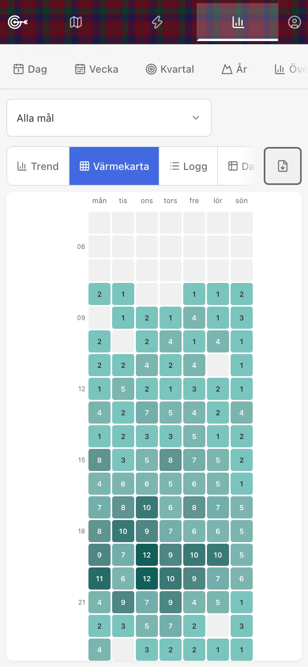Click the dark cell with 11 under mån
Screen dimensions: 308x667
coord(100,578)
